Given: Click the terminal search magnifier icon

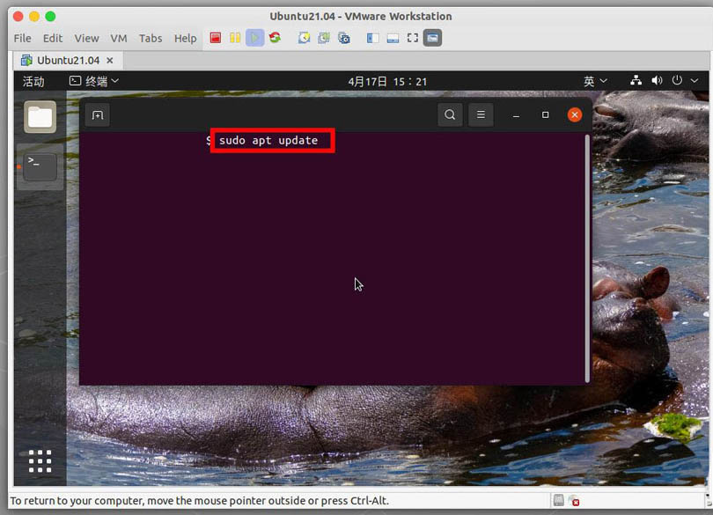Looking at the screenshot, I should (450, 114).
